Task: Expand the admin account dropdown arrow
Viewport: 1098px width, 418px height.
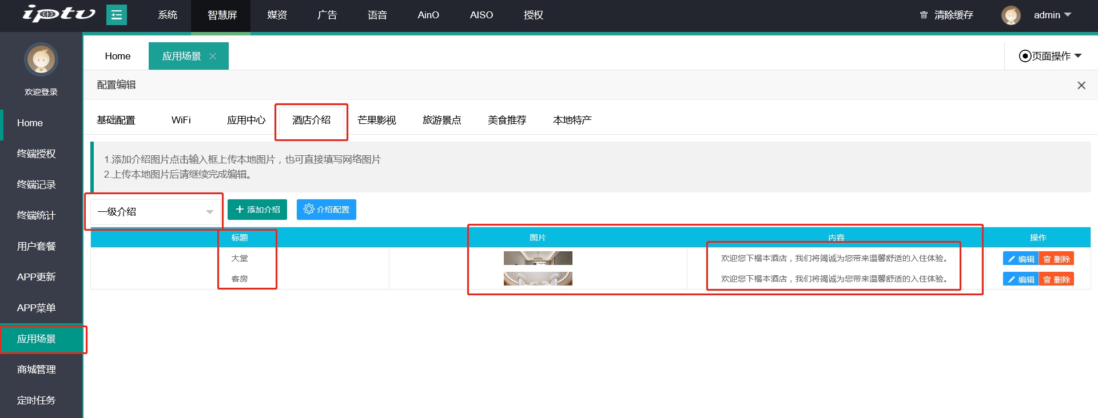Action: tap(1067, 15)
